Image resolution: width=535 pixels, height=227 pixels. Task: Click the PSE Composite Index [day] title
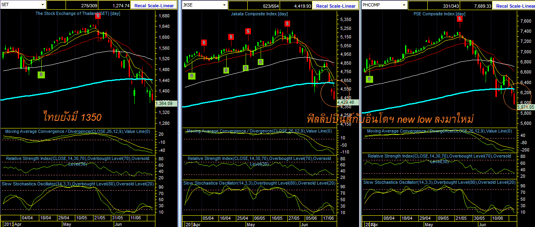pos(439,14)
